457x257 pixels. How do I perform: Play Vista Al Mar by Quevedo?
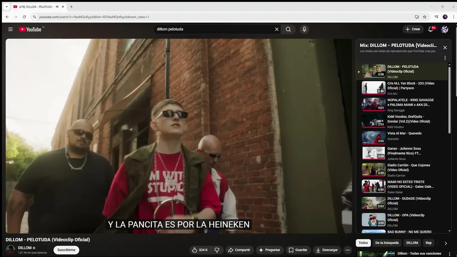[402, 138]
